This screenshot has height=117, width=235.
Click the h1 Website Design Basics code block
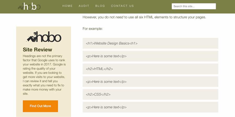(x=150, y=43)
